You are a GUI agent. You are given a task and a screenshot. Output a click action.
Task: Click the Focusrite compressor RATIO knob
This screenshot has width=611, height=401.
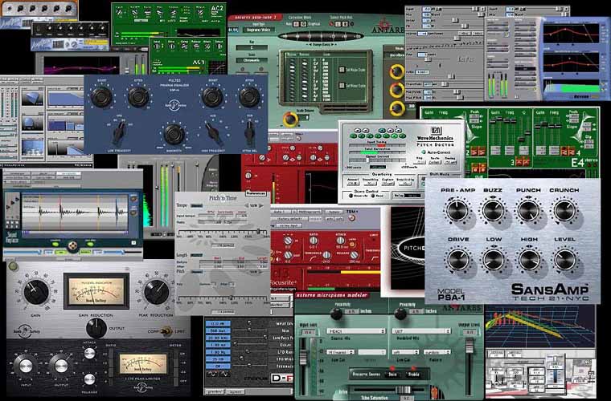pos(314,241)
